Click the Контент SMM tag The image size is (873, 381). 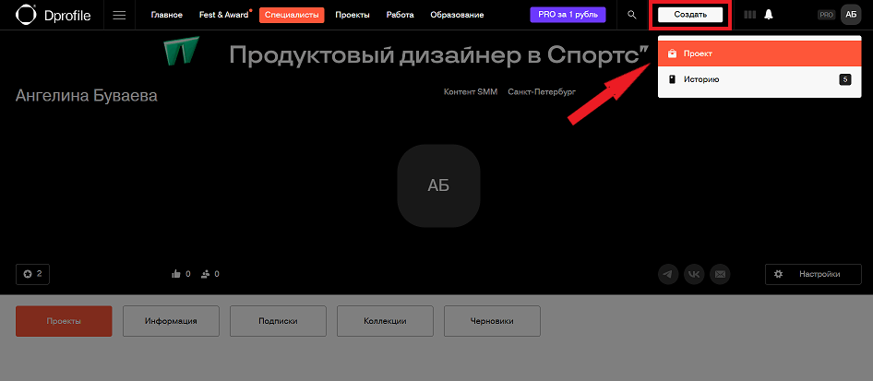(471, 91)
